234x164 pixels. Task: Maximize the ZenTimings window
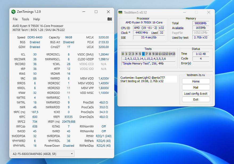point(96,12)
